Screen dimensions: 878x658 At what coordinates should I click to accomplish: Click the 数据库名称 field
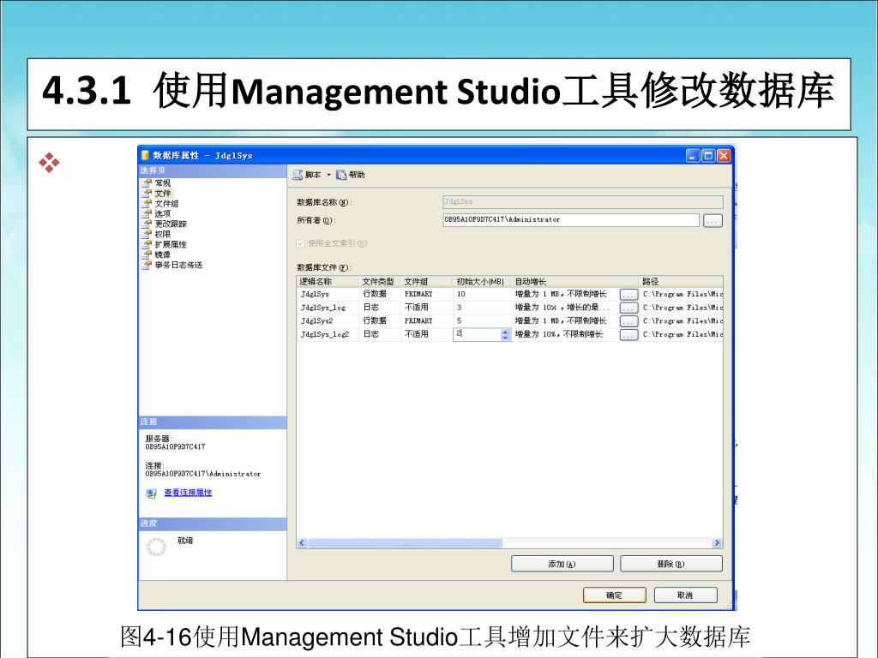pos(582,201)
